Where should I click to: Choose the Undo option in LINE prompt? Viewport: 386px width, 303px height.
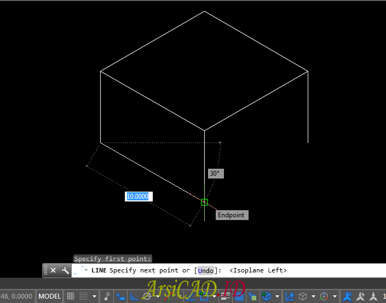pos(206,271)
